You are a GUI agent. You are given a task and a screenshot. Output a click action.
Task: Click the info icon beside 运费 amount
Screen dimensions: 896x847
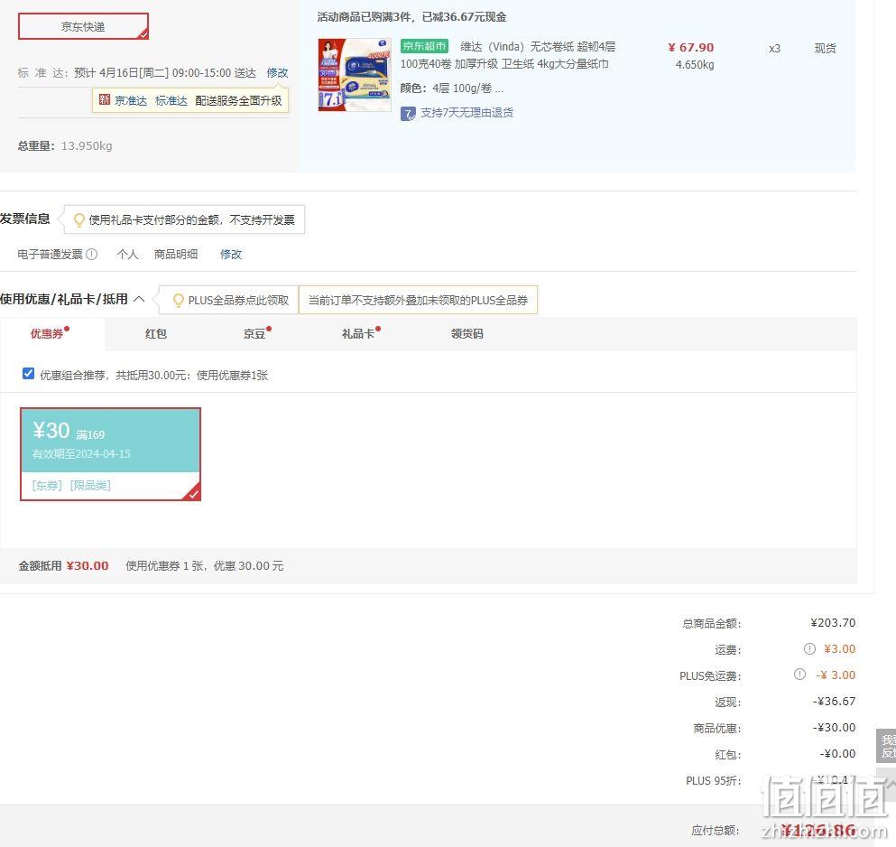pyautogui.click(x=809, y=648)
